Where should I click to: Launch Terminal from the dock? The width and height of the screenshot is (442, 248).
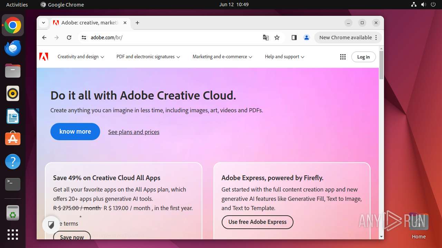pos(13,184)
